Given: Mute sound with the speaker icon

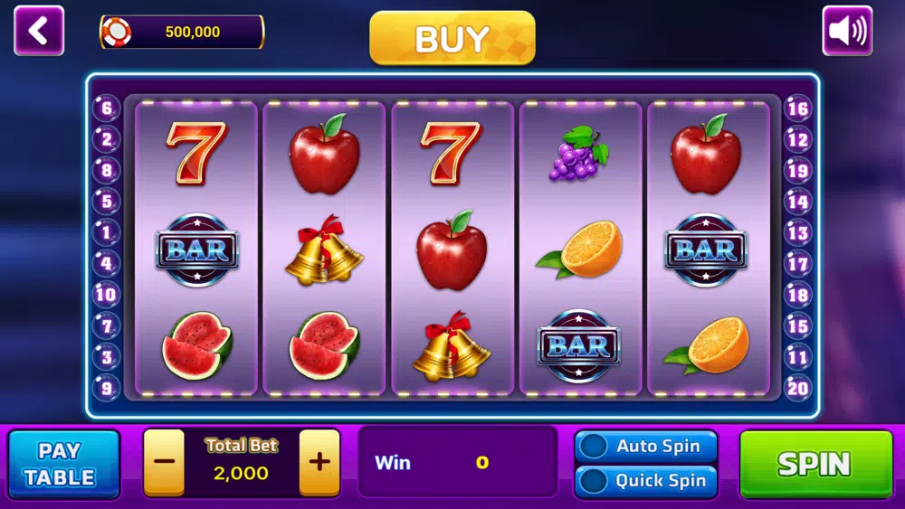Looking at the screenshot, I should [x=847, y=31].
